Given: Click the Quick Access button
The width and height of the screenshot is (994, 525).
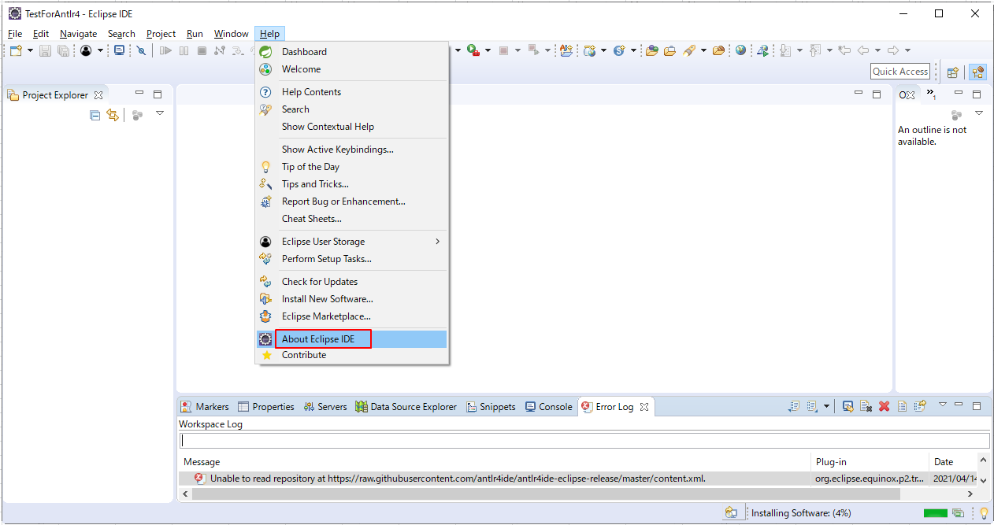Looking at the screenshot, I should pos(899,71).
